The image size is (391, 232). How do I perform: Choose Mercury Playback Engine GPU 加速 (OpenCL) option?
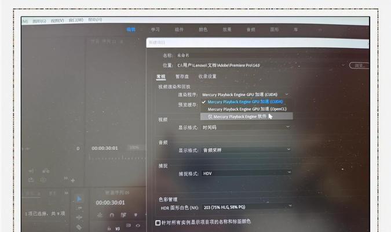246,109
